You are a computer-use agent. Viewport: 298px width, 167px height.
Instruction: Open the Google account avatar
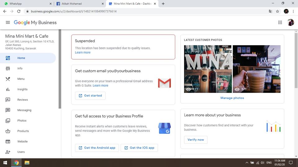click(x=291, y=23)
